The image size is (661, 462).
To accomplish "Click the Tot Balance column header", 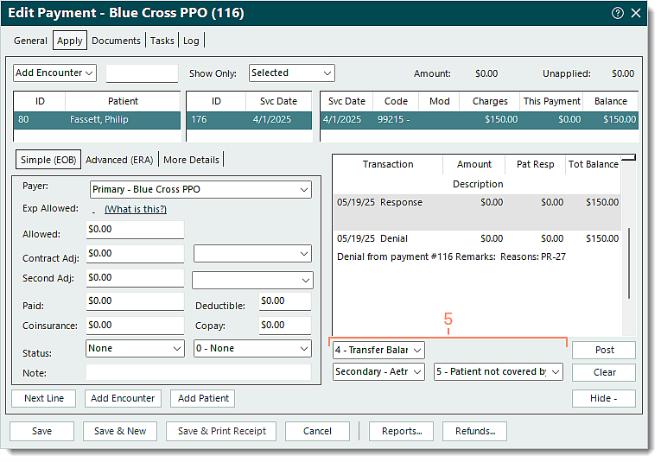I will click(593, 165).
